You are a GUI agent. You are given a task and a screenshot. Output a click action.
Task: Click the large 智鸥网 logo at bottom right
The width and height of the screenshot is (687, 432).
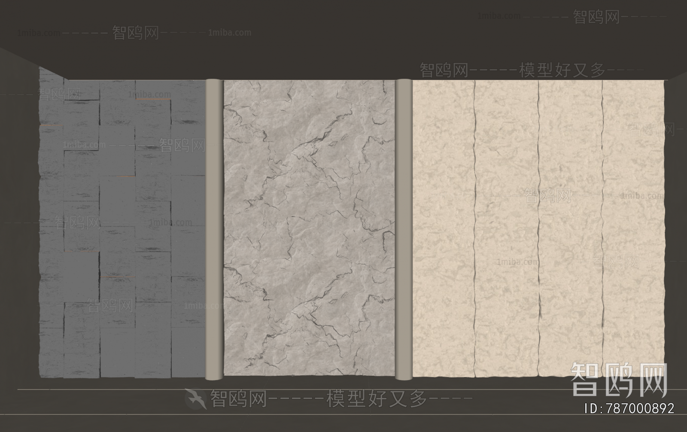tap(619, 380)
